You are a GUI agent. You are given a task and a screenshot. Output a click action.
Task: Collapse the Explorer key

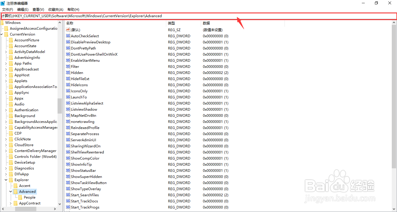pos(6,180)
